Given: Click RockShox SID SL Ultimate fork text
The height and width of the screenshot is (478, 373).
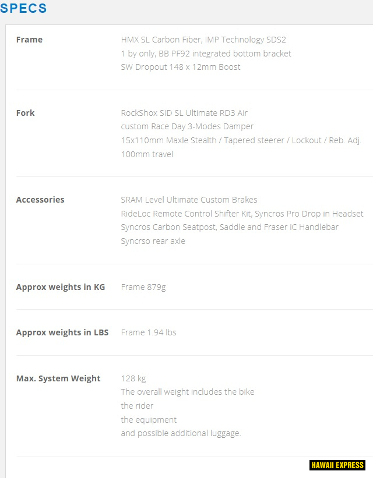Looking at the screenshot, I should 184,113.
